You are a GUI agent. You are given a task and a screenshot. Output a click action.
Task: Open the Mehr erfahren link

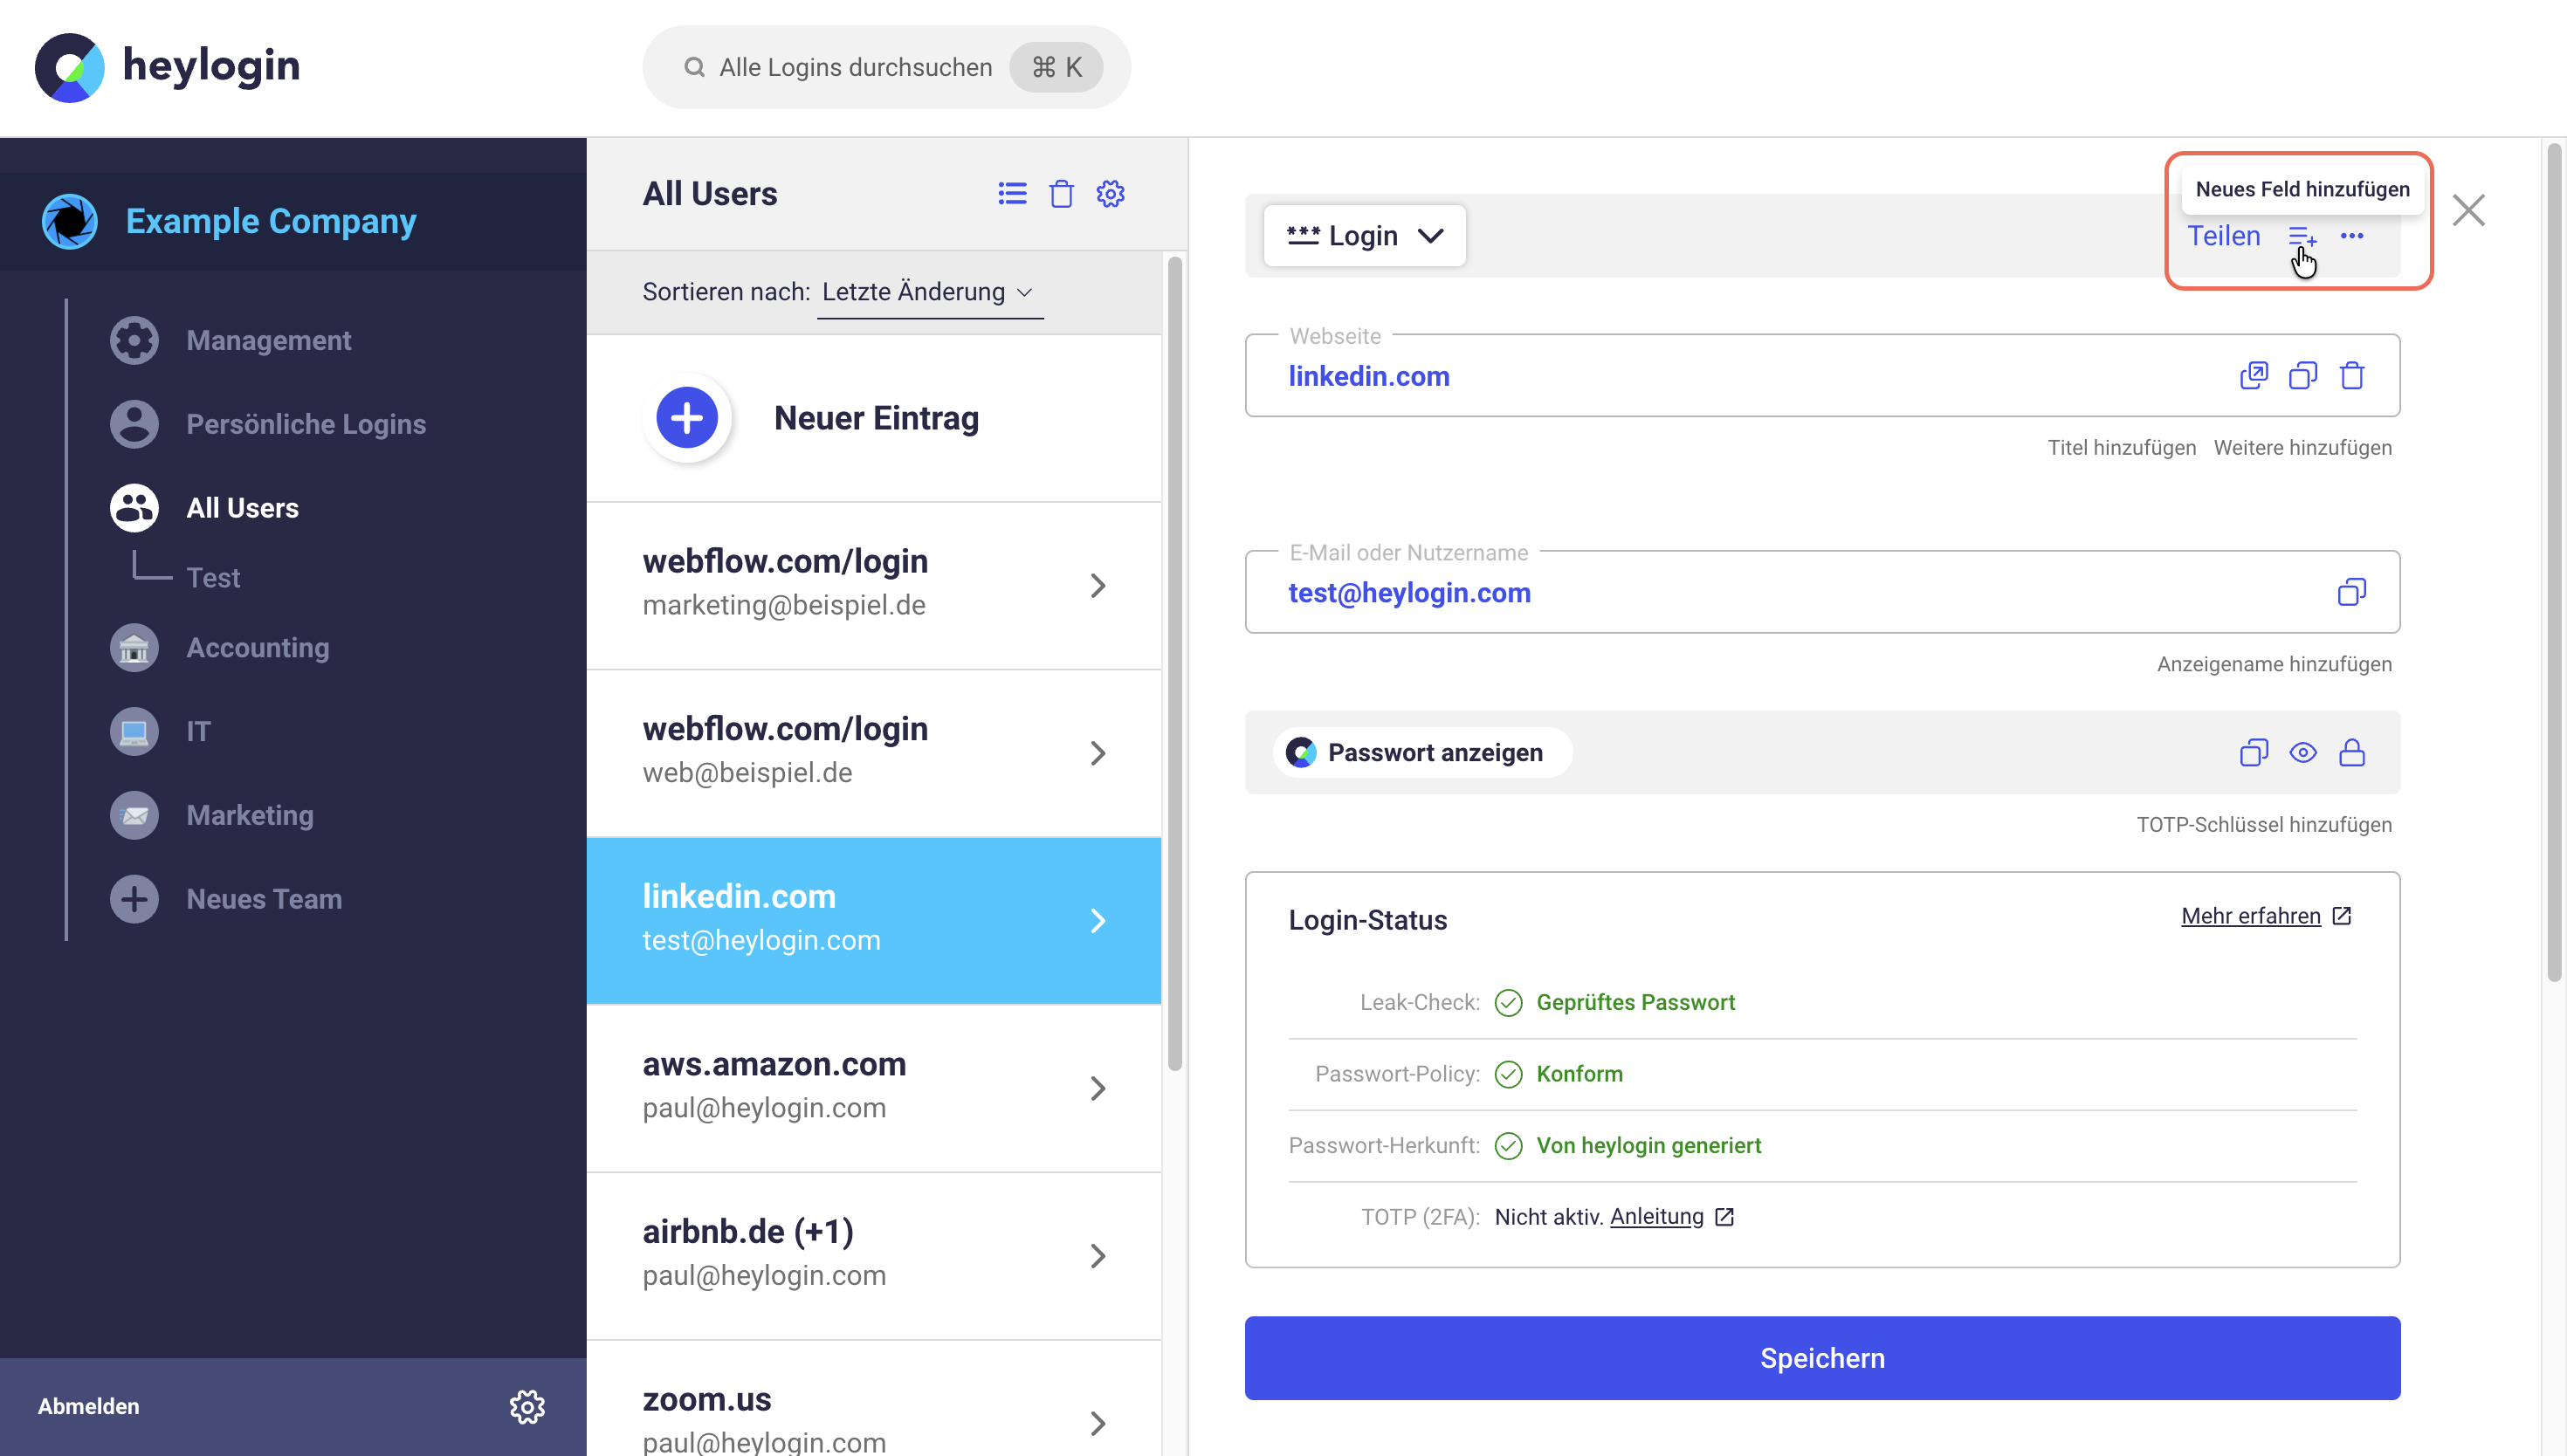click(x=2250, y=916)
